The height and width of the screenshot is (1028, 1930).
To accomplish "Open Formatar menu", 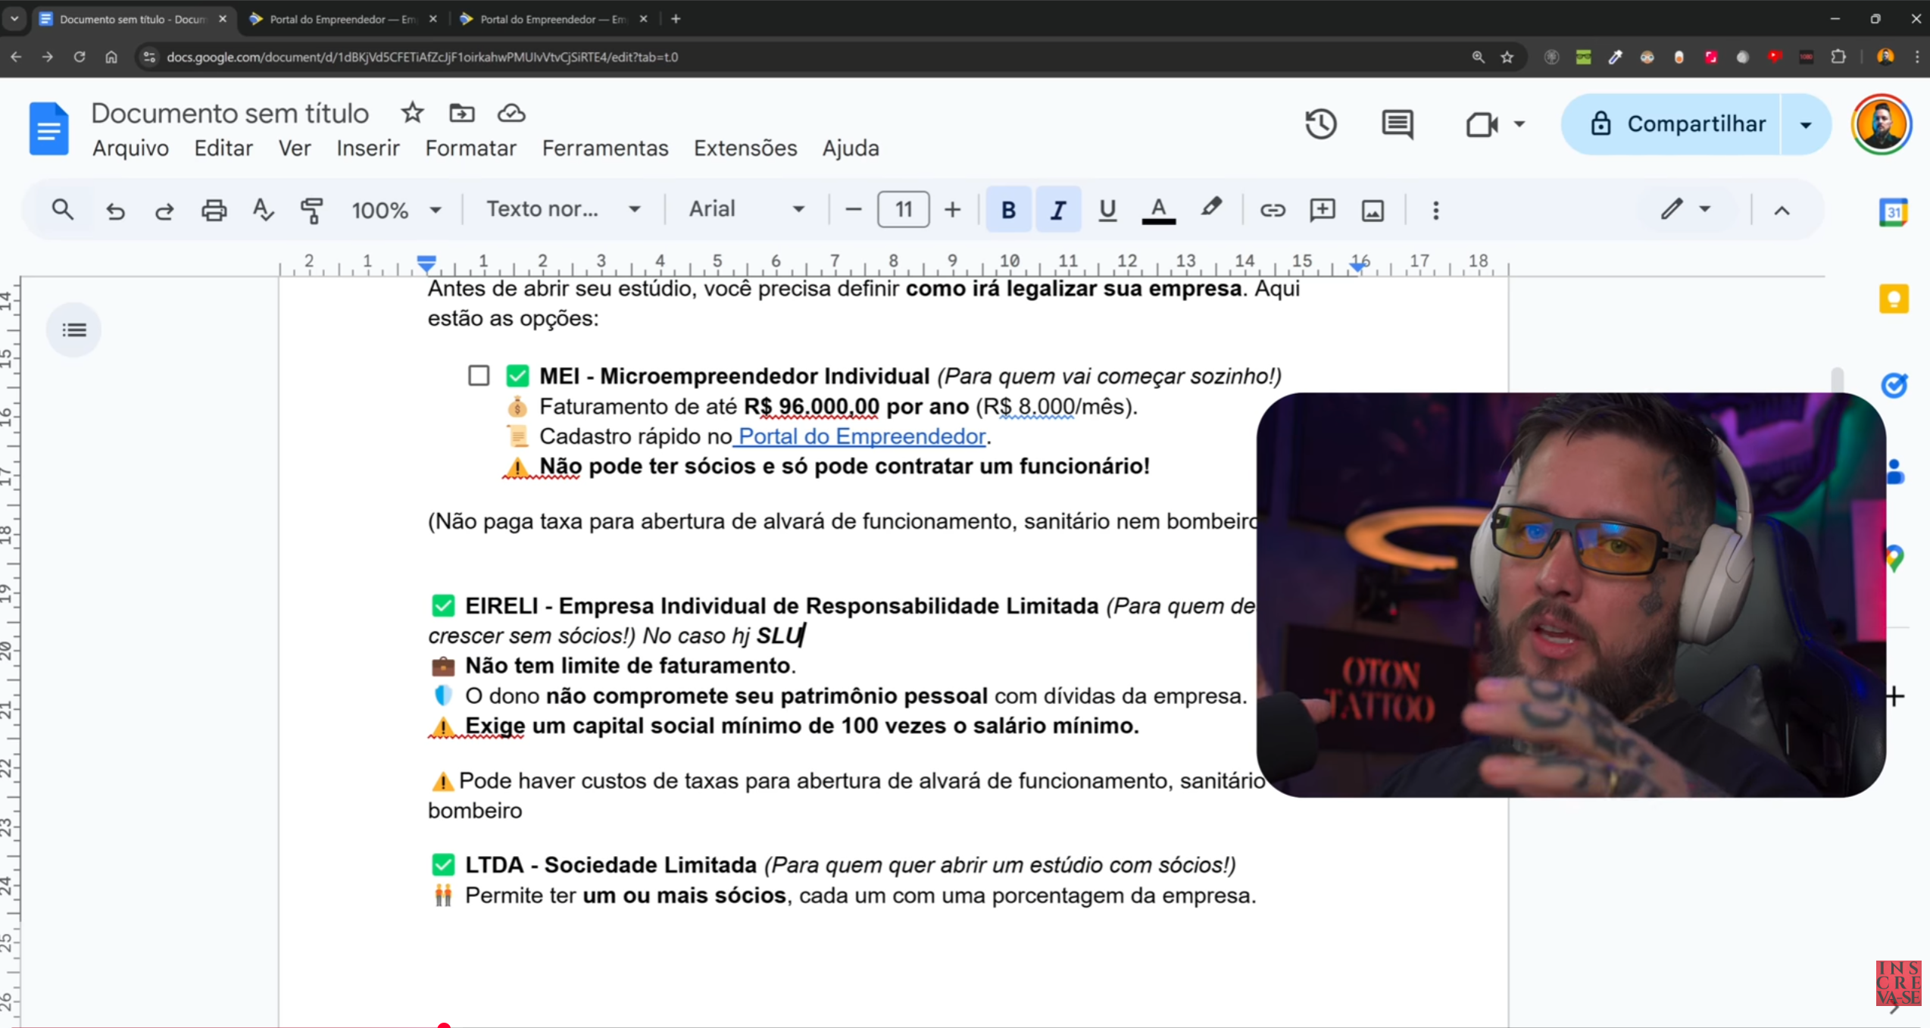I will pos(470,148).
